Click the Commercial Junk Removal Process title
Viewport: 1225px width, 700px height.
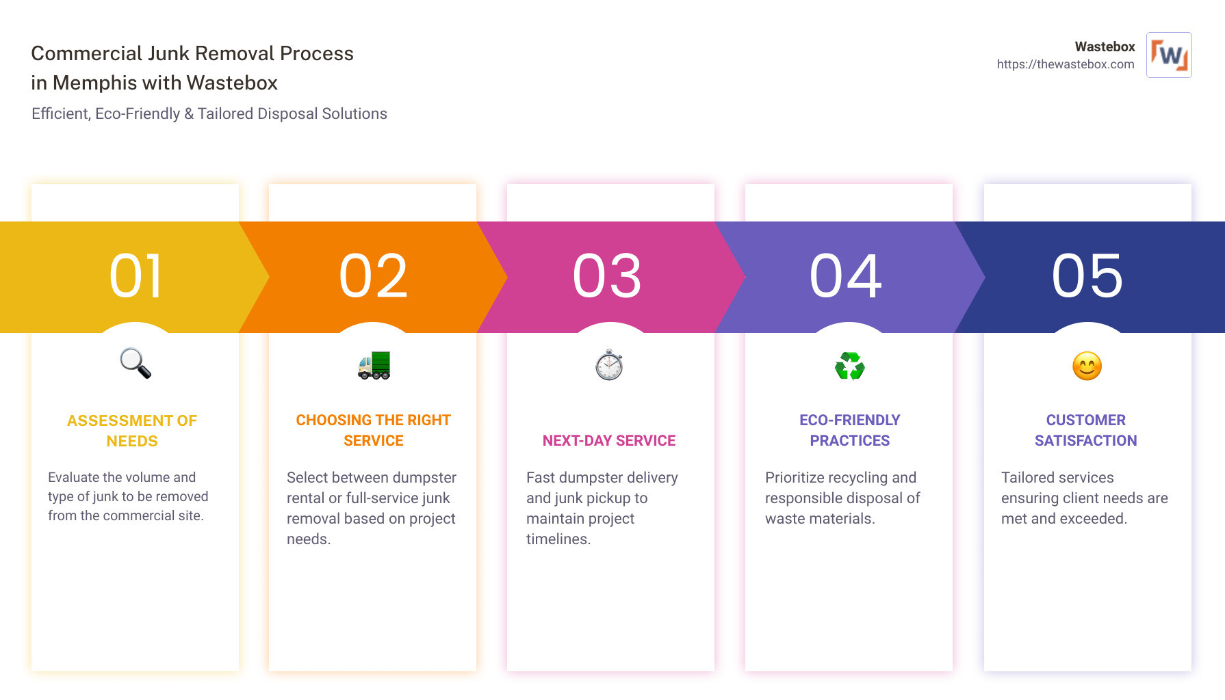[192, 68]
